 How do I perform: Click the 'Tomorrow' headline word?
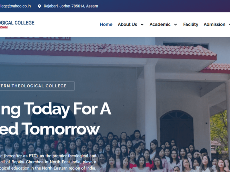pyautogui.click(x=61, y=129)
